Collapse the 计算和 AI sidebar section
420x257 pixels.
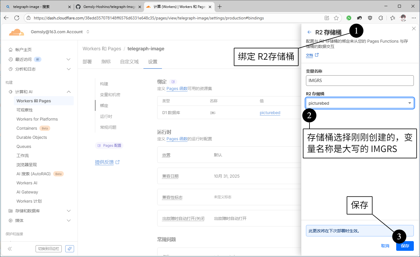[68, 92]
